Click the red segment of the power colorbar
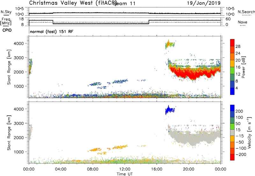This screenshot has height=176, width=255. tap(232, 42)
